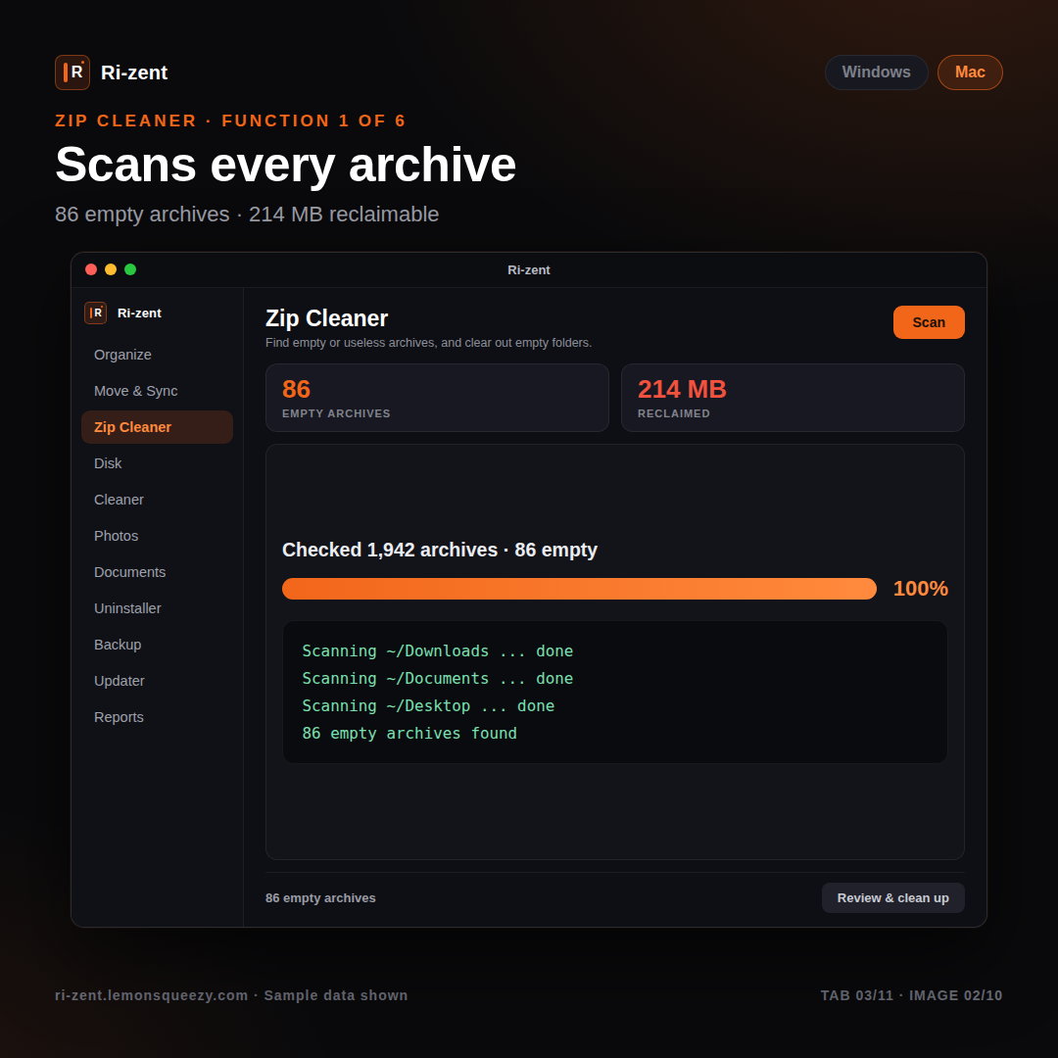Open the Updater section
The width and height of the screenshot is (1058, 1058).
coord(157,681)
